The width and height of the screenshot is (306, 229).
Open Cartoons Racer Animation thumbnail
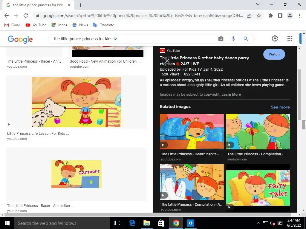click(76, 174)
